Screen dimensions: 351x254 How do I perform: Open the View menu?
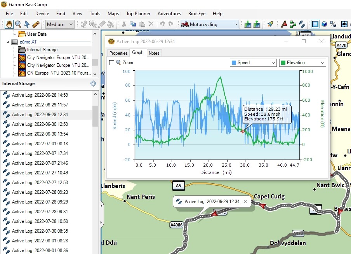[77, 14]
